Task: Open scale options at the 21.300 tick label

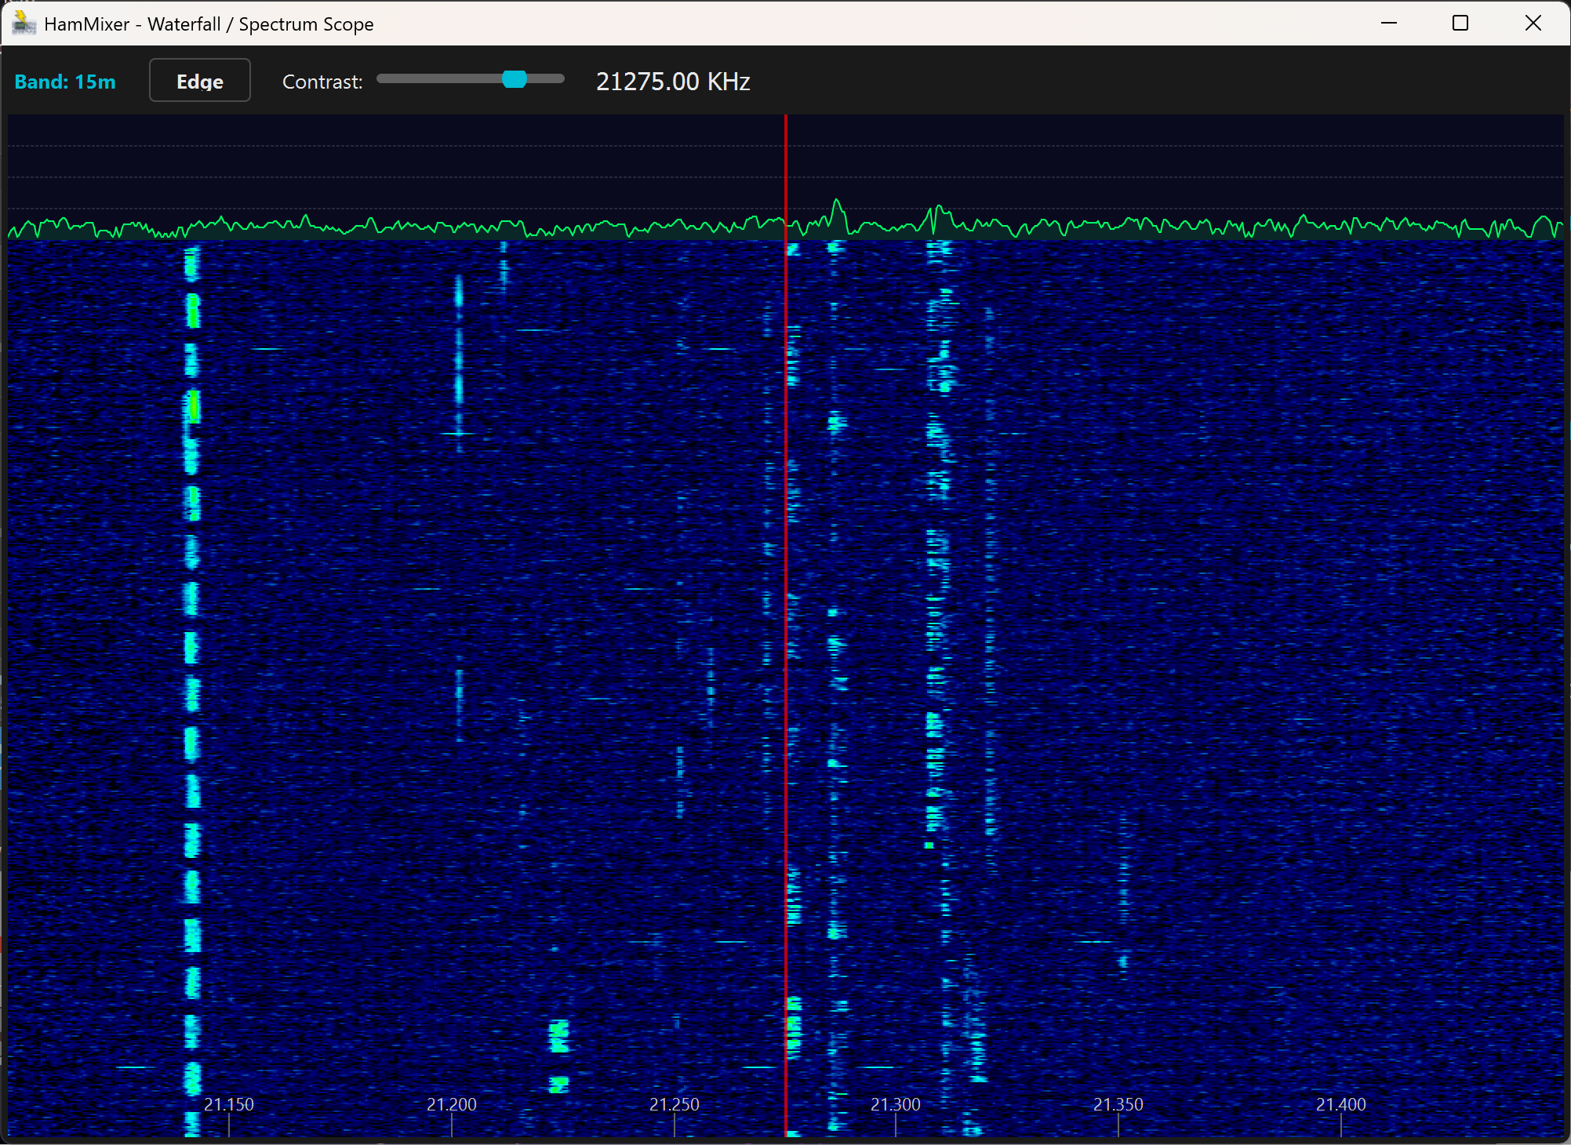Action: click(x=896, y=1104)
